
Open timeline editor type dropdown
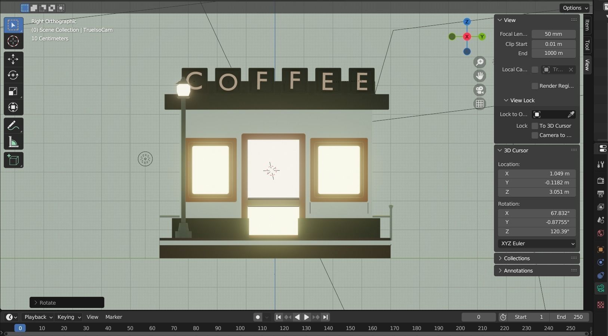point(12,317)
